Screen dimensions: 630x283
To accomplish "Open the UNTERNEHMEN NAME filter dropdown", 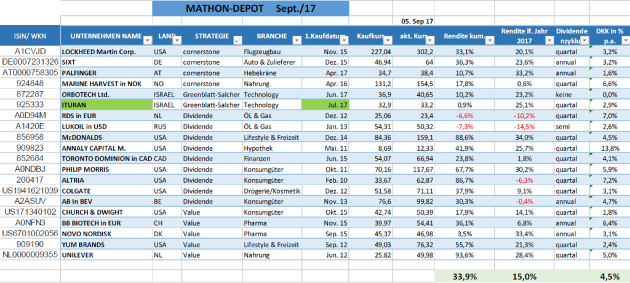I will 148,40.
